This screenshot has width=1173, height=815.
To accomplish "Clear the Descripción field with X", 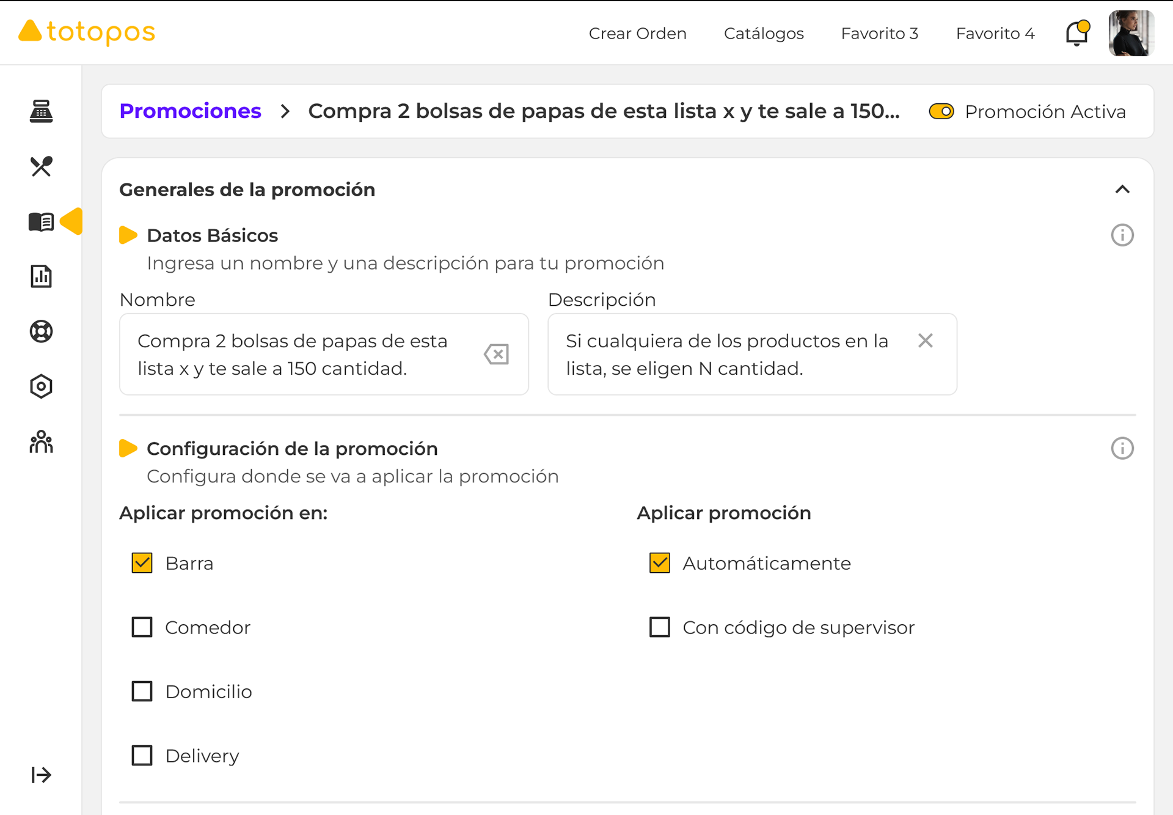I will click(925, 341).
